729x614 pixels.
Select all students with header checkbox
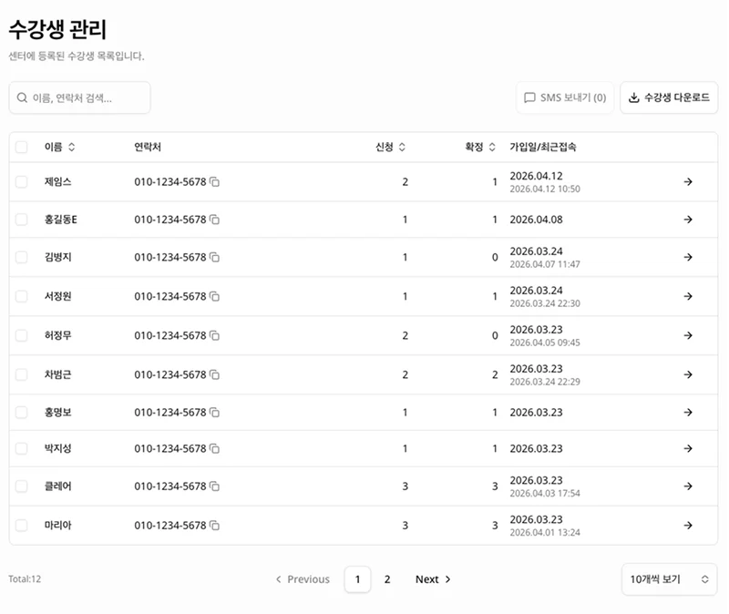pyautogui.click(x=21, y=147)
